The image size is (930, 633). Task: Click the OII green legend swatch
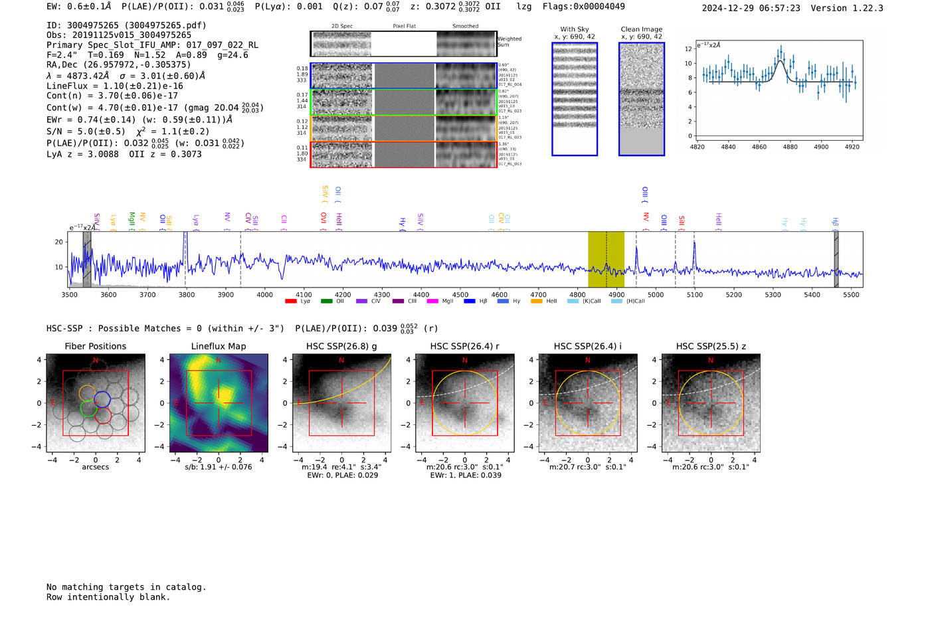pos(326,302)
